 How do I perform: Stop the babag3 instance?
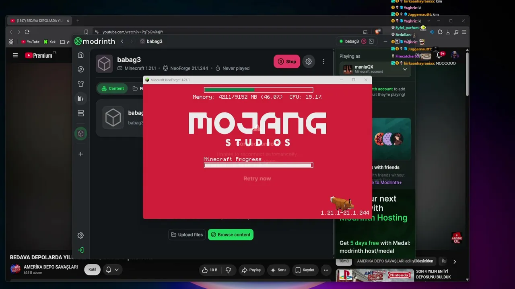(287, 61)
